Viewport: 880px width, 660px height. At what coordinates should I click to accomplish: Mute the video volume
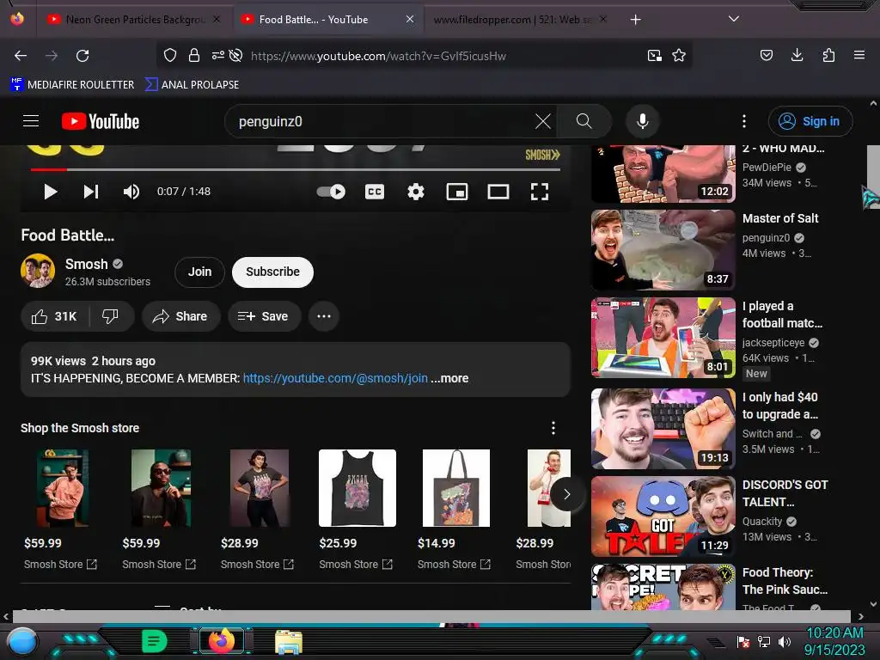pyautogui.click(x=131, y=192)
